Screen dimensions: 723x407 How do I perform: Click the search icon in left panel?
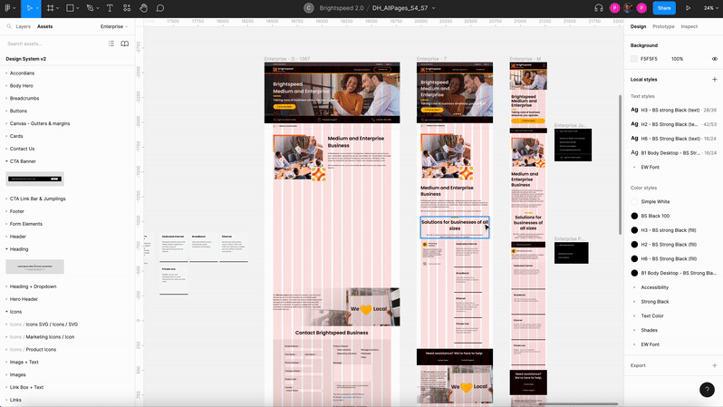click(9, 26)
